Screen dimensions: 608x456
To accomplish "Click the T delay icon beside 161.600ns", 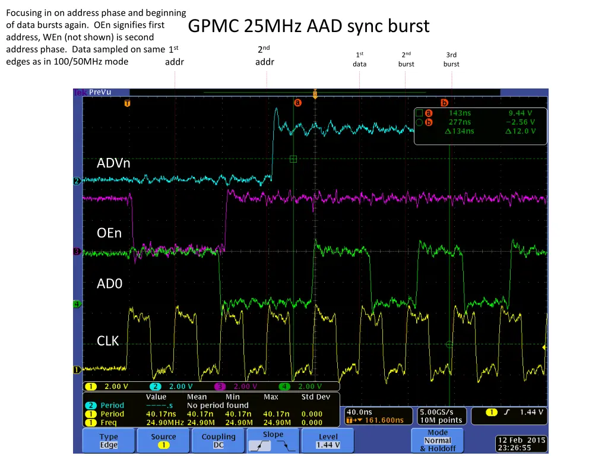I will point(354,420).
